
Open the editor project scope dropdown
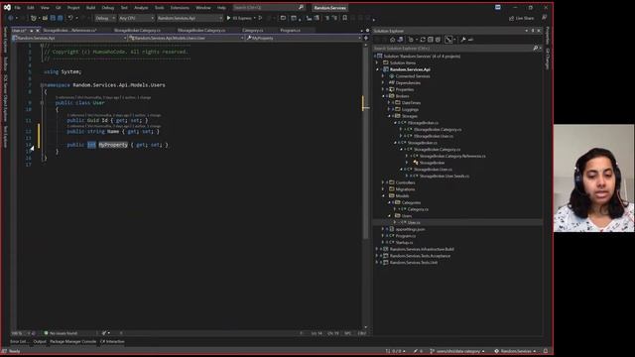pos(69,38)
